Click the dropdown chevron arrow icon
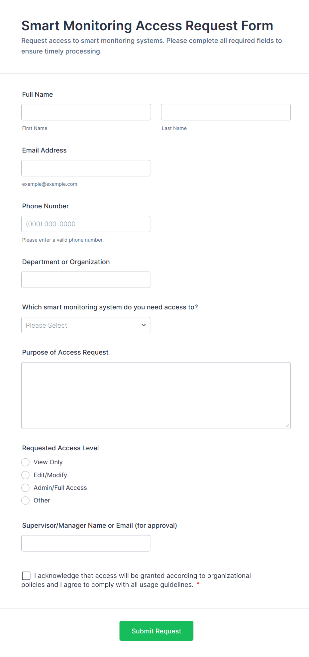This screenshot has height=657, width=309. (144, 325)
